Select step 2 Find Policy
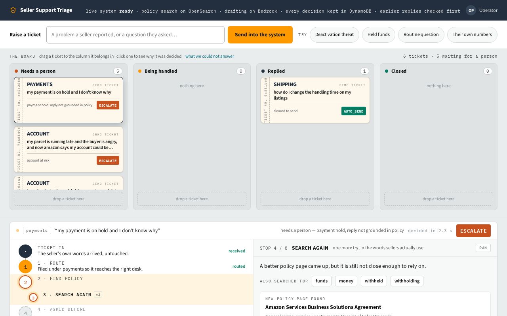This screenshot has width=507, height=316. pos(132,282)
